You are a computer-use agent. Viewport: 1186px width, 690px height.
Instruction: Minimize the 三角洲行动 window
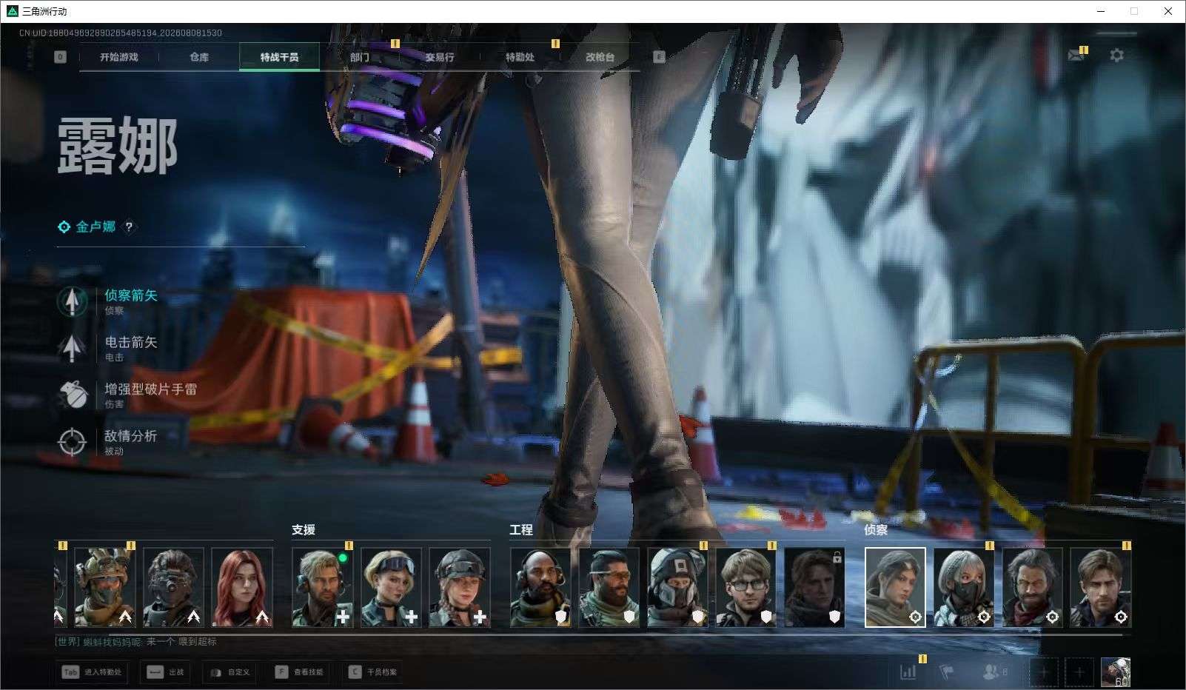click(1101, 11)
